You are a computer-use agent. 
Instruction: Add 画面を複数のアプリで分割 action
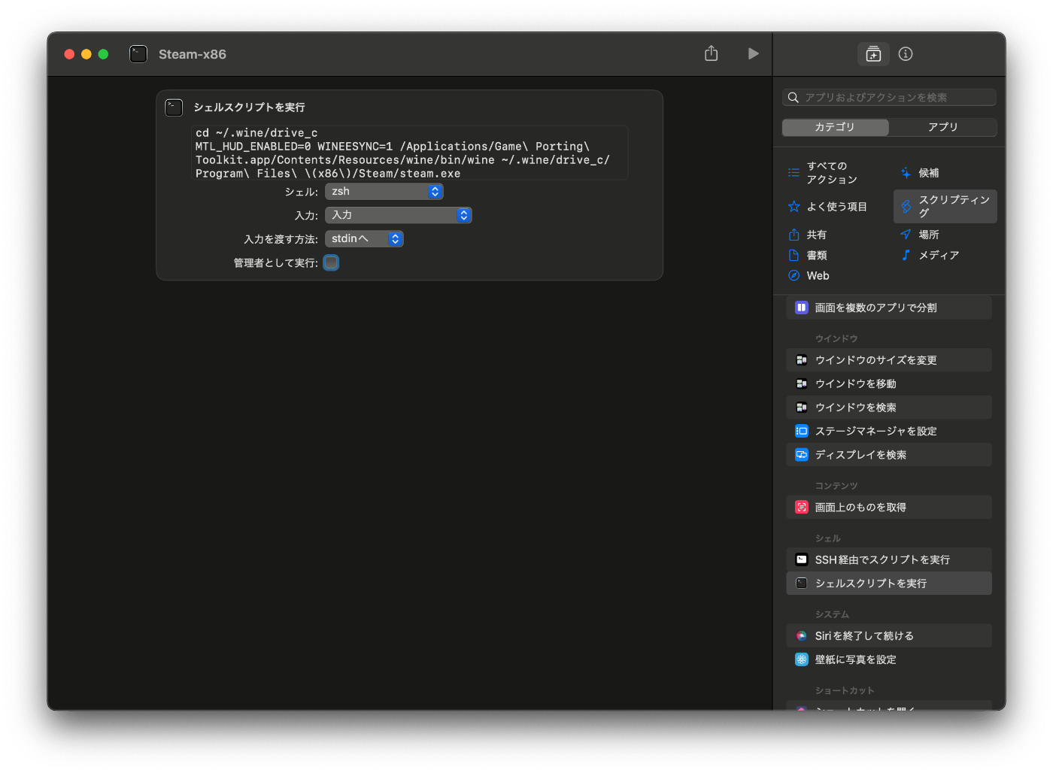click(889, 308)
